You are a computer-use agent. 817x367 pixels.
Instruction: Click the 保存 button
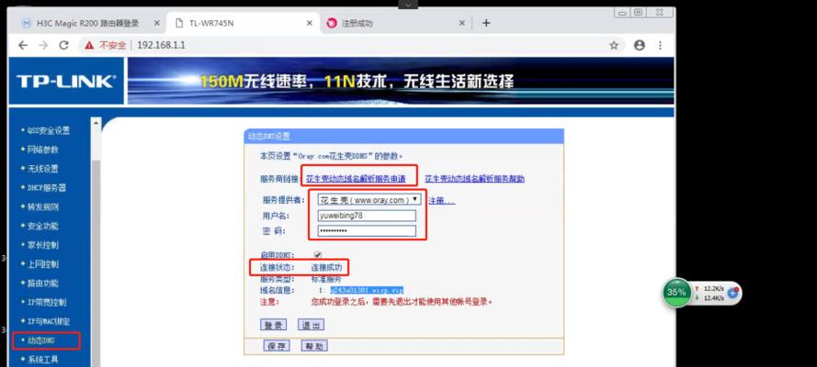[x=277, y=346]
